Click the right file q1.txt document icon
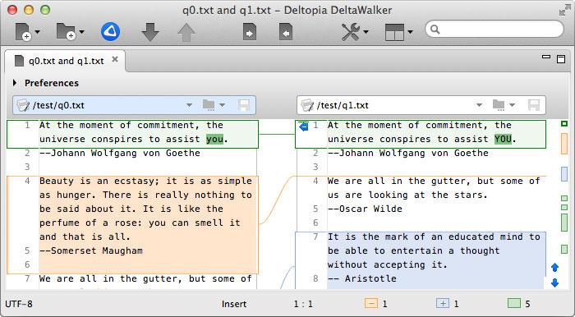 (x=307, y=105)
